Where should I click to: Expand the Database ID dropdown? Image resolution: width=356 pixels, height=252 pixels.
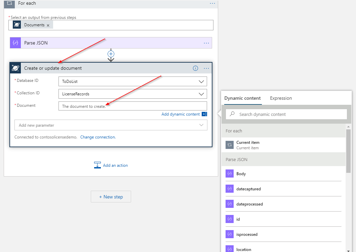(x=201, y=82)
